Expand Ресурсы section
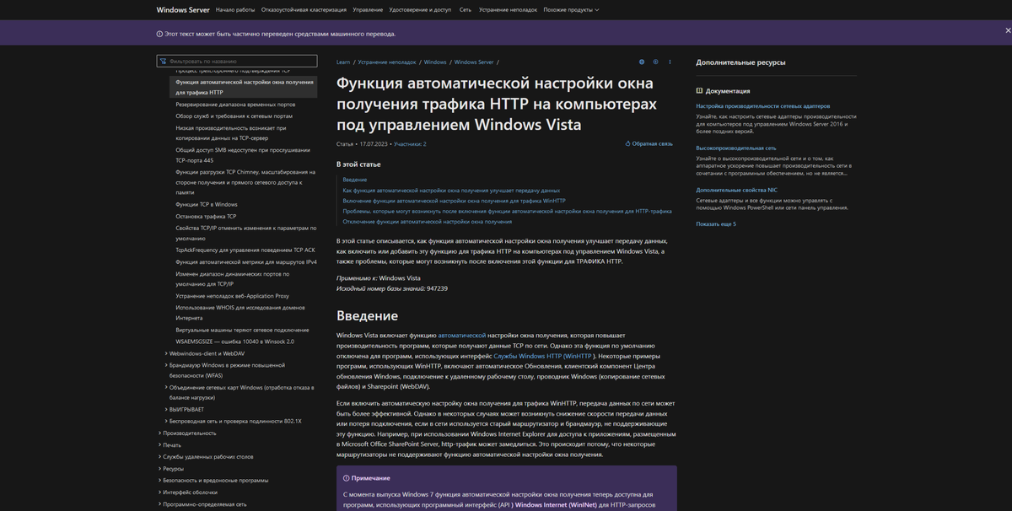Viewport: 1012px width, 511px height. point(159,468)
